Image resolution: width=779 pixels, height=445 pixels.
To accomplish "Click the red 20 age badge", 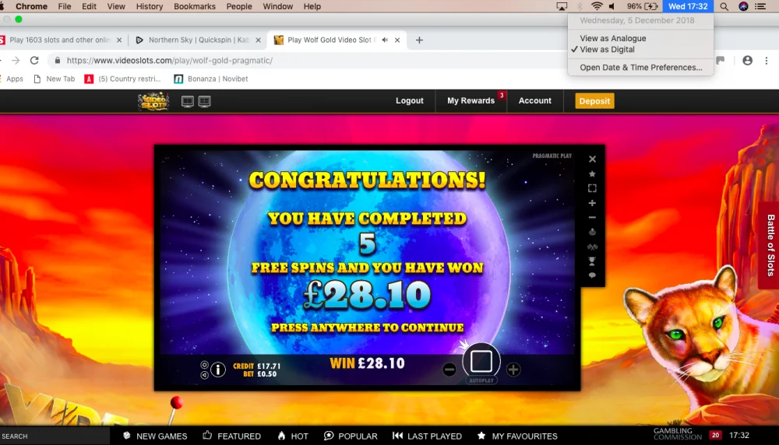I will coord(715,435).
